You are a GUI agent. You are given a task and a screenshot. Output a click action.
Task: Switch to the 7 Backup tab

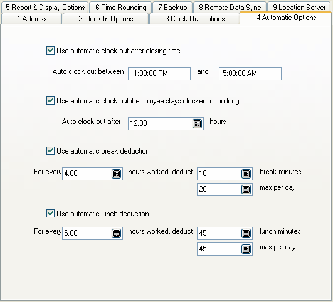[x=172, y=8]
